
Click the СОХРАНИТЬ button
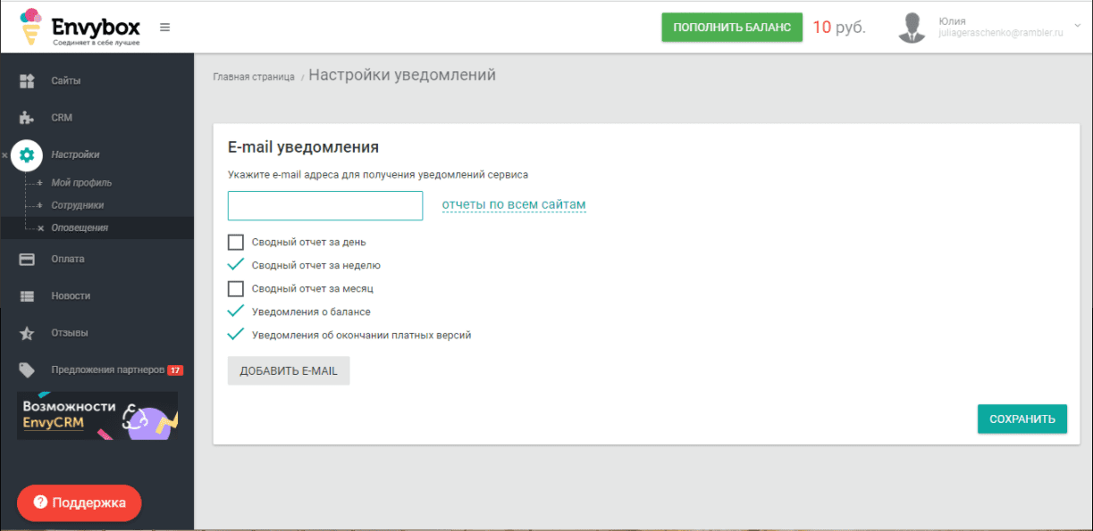(x=1022, y=419)
